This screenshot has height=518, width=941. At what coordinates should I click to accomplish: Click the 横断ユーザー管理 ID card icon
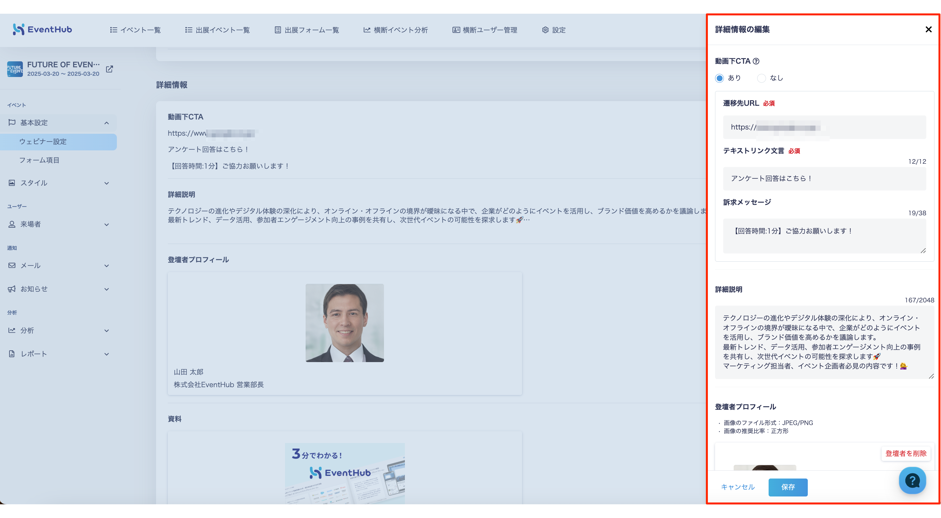pyautogui.click(x=456, y=30)
